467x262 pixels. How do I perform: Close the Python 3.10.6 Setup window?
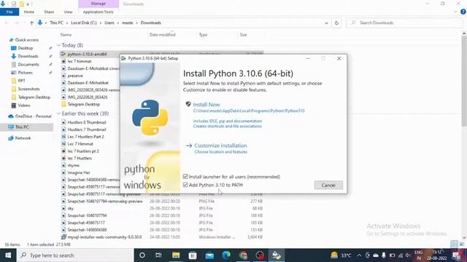point(339,58)
